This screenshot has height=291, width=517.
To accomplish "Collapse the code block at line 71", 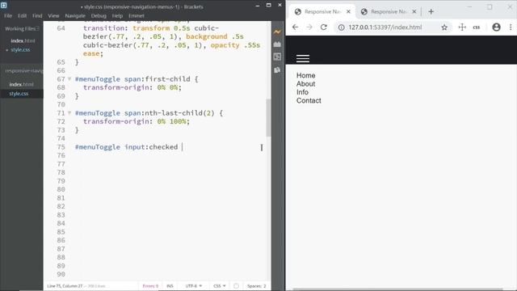I will (x=69, y=113).
